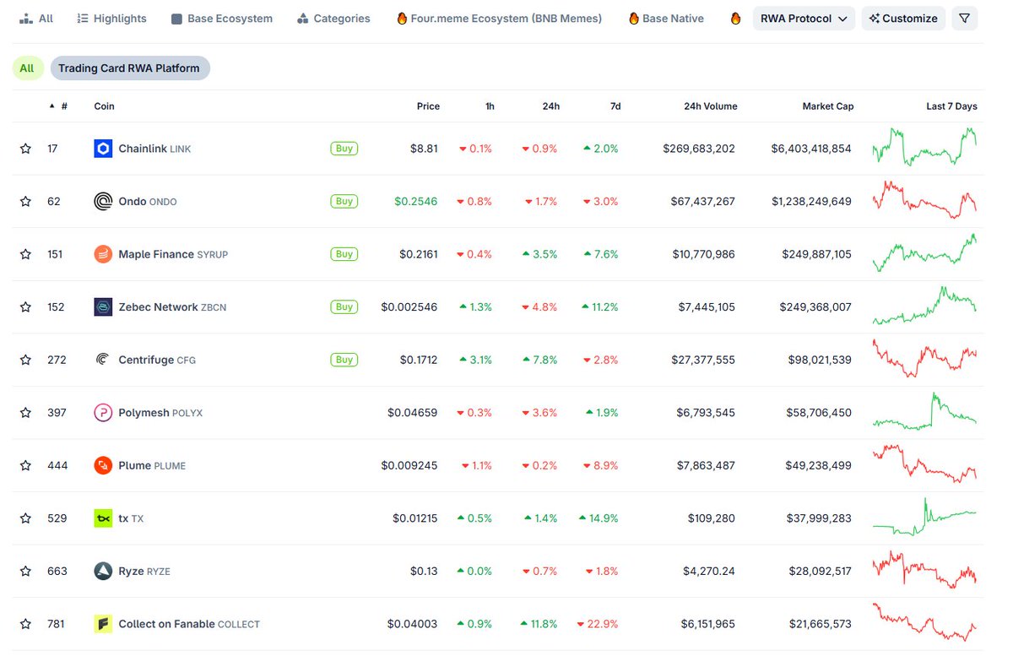The height and width of the screenshot is (656, 1013).
Task: Open Centrifuge CFG link
Action: (157, 360)
